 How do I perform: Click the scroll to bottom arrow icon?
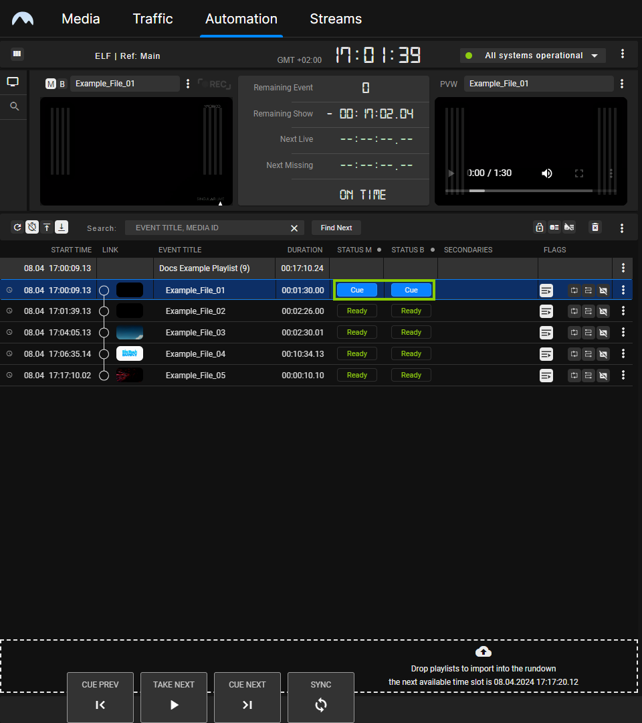click(61, 227)
